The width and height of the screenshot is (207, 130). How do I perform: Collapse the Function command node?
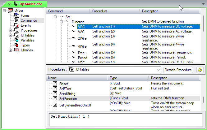point(62,22)
